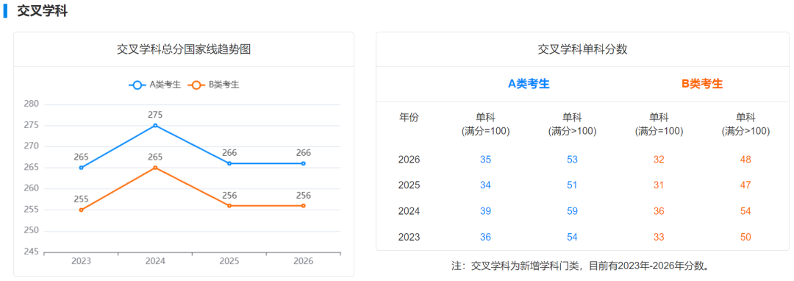
Task: Select the score 51 in the 2025 row
Action: tap(572, 185)
